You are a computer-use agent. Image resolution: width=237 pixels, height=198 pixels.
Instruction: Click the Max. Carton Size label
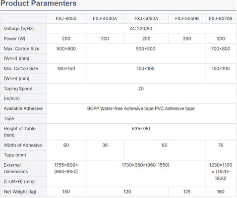(21, 49)
